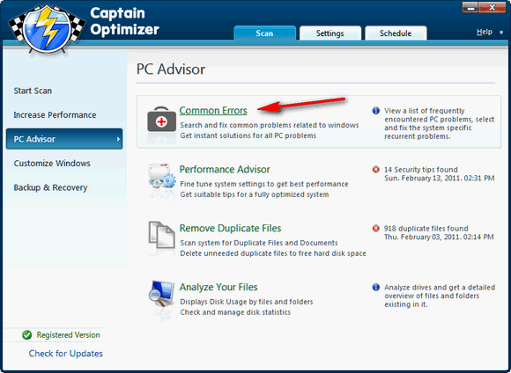Expand the Help dropdown arrow

click(501, 33)
